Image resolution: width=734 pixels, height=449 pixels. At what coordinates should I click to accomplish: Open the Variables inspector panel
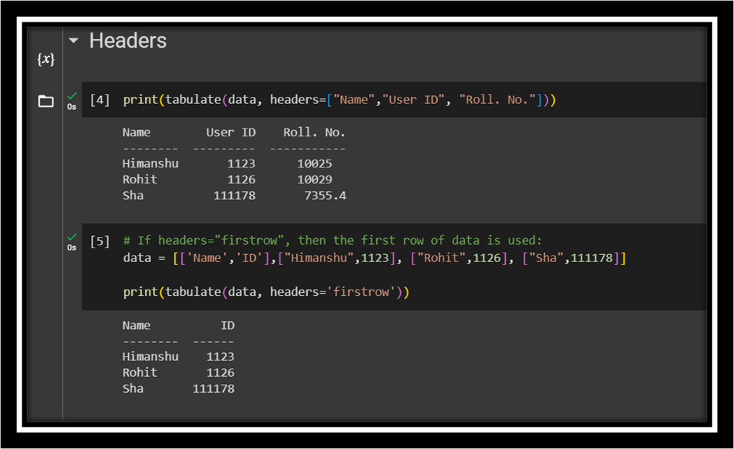[x=46, y=59]
